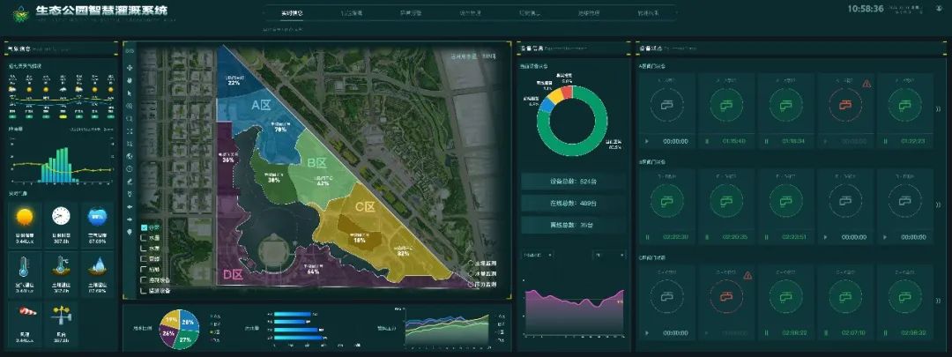This screenshot has height=357, width=952.
Task: Start the first zone A valve with play button
Action: (646, 141)
